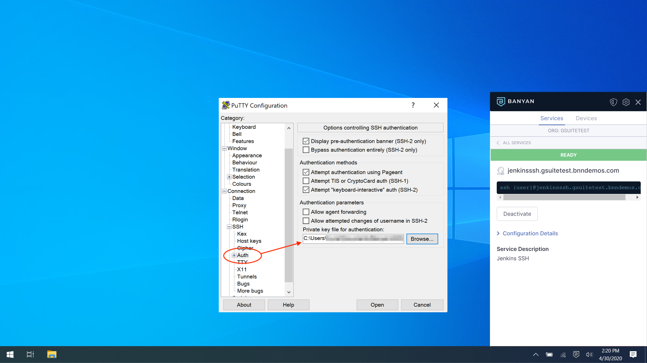Screen dimensions: 647x363
Task: Select Host keys under SSH
Action: [x=249, y=241]
